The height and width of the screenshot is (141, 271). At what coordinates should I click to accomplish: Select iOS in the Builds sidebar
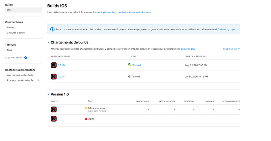(24, 10)
